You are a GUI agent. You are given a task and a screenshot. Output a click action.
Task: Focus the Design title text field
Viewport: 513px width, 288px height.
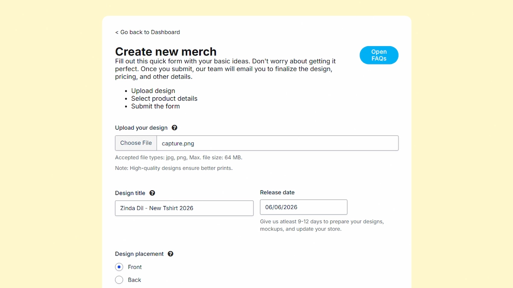point(184,208)
